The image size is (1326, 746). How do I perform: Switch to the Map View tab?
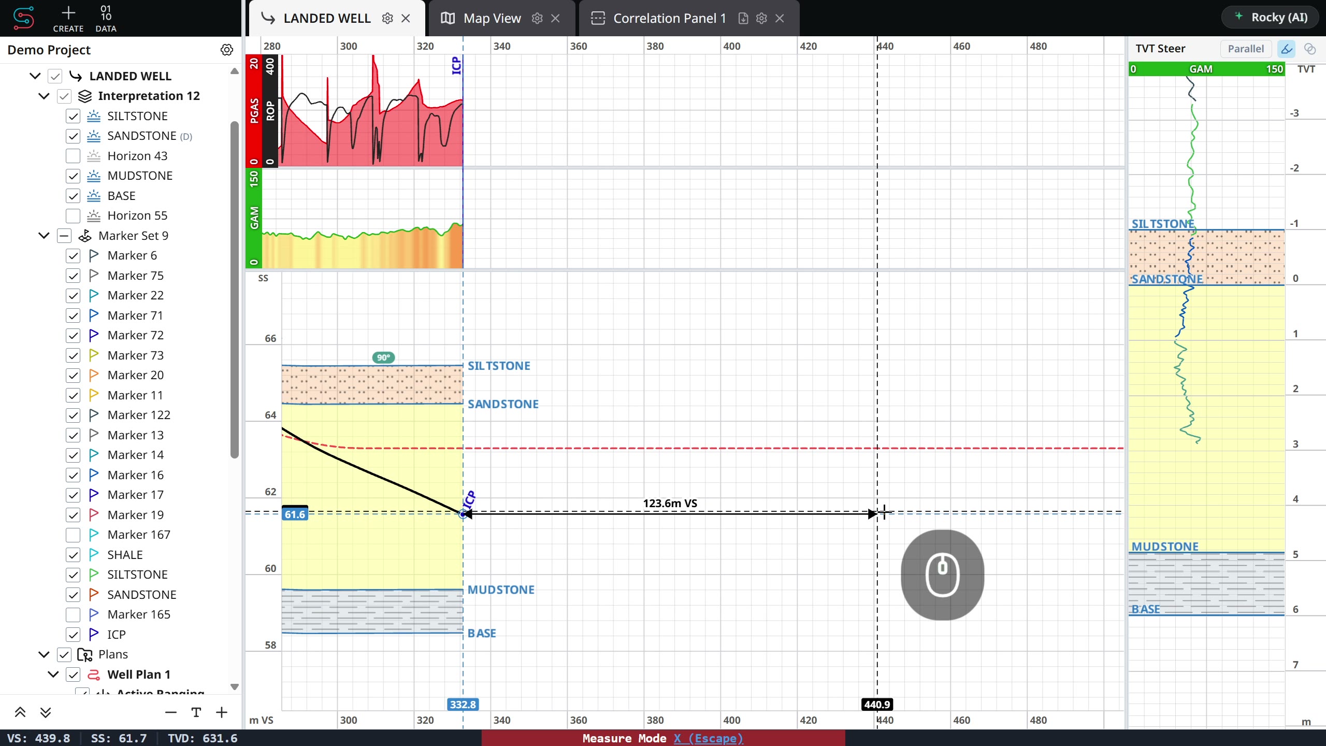pos(492,19)
